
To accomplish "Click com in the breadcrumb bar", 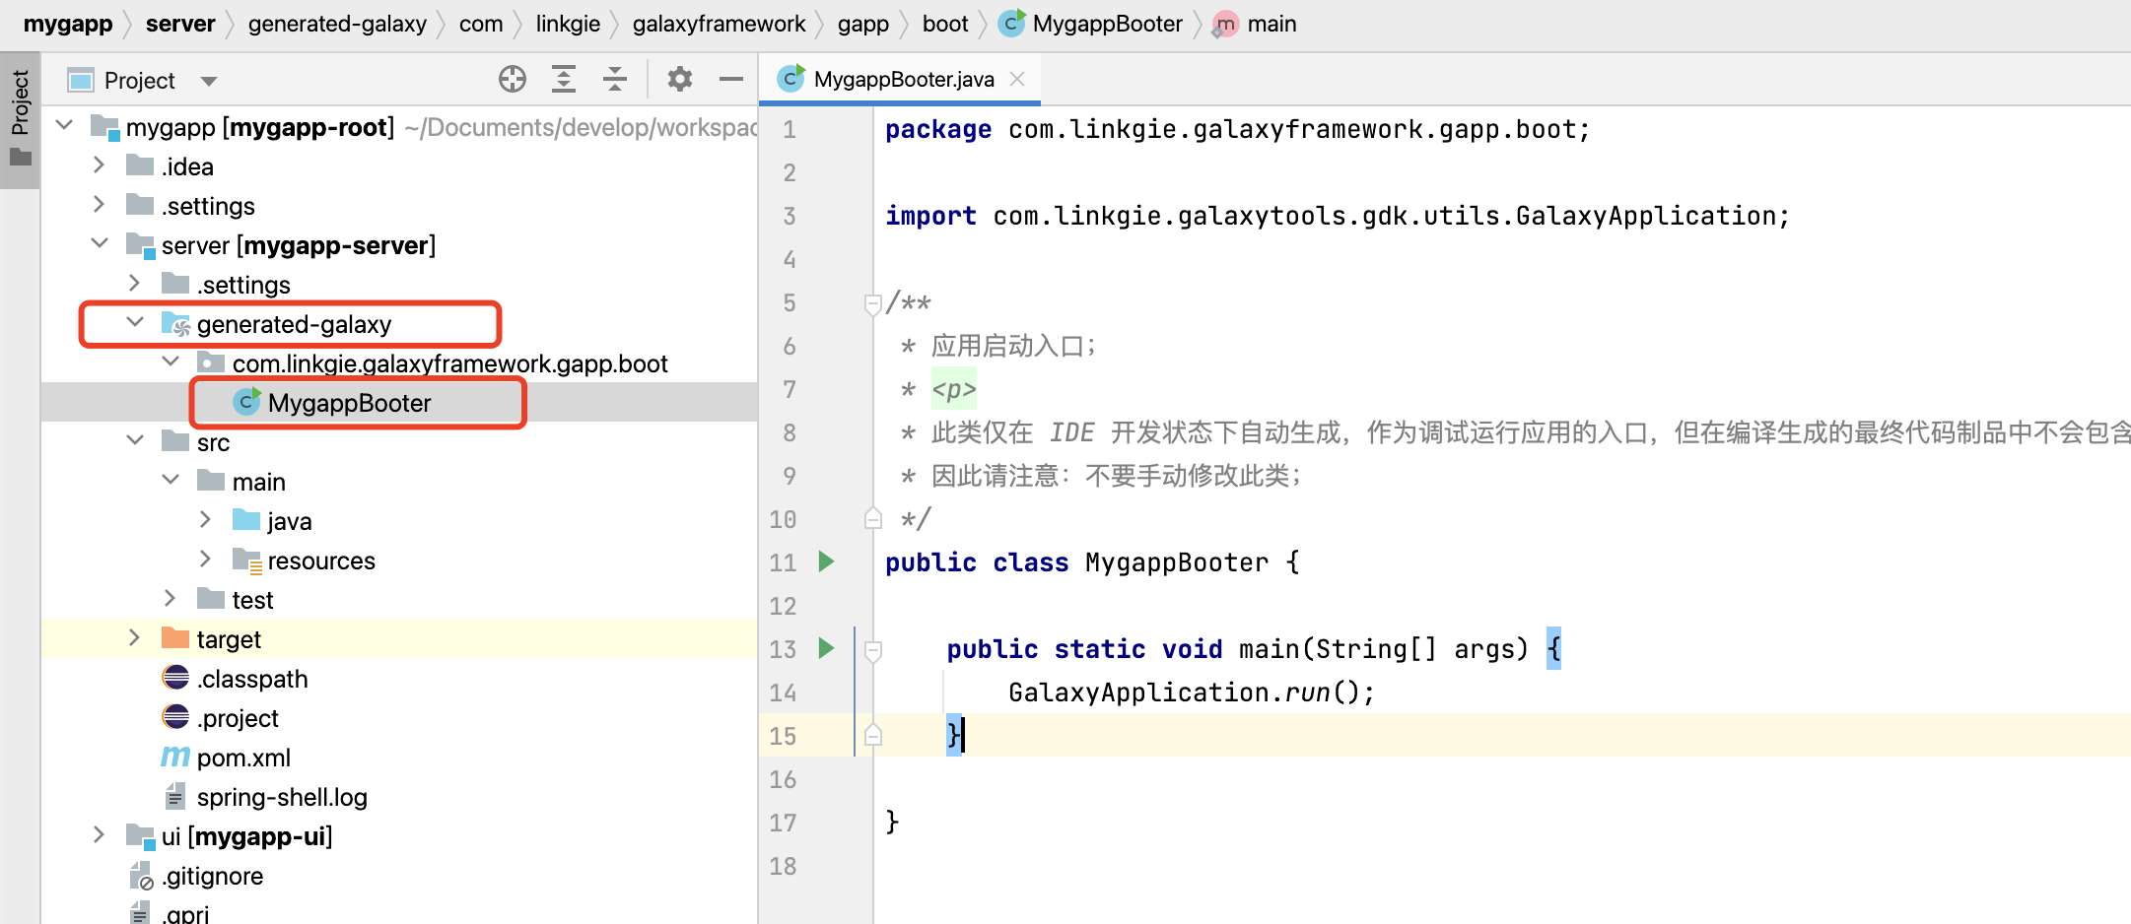I will [481, 24].
